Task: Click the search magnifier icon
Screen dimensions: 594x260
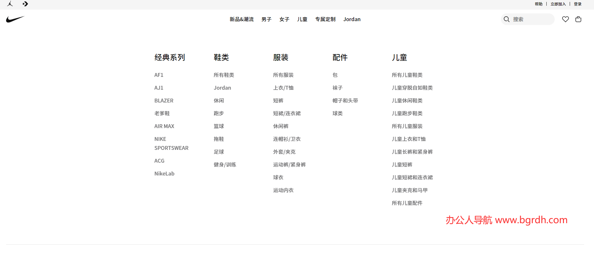Action: 507,19
